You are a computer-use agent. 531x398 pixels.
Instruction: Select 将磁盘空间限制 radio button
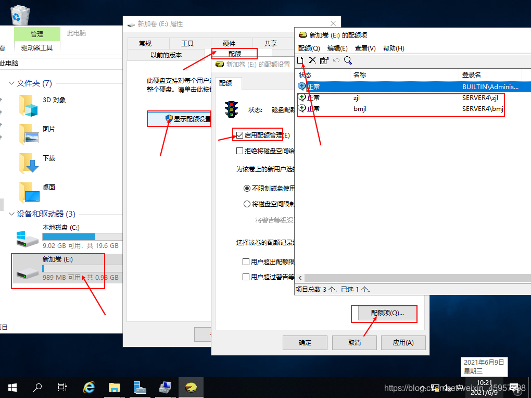click(x=247, y=204)
